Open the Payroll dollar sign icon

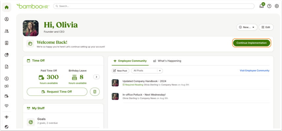[x=7, y=79]
